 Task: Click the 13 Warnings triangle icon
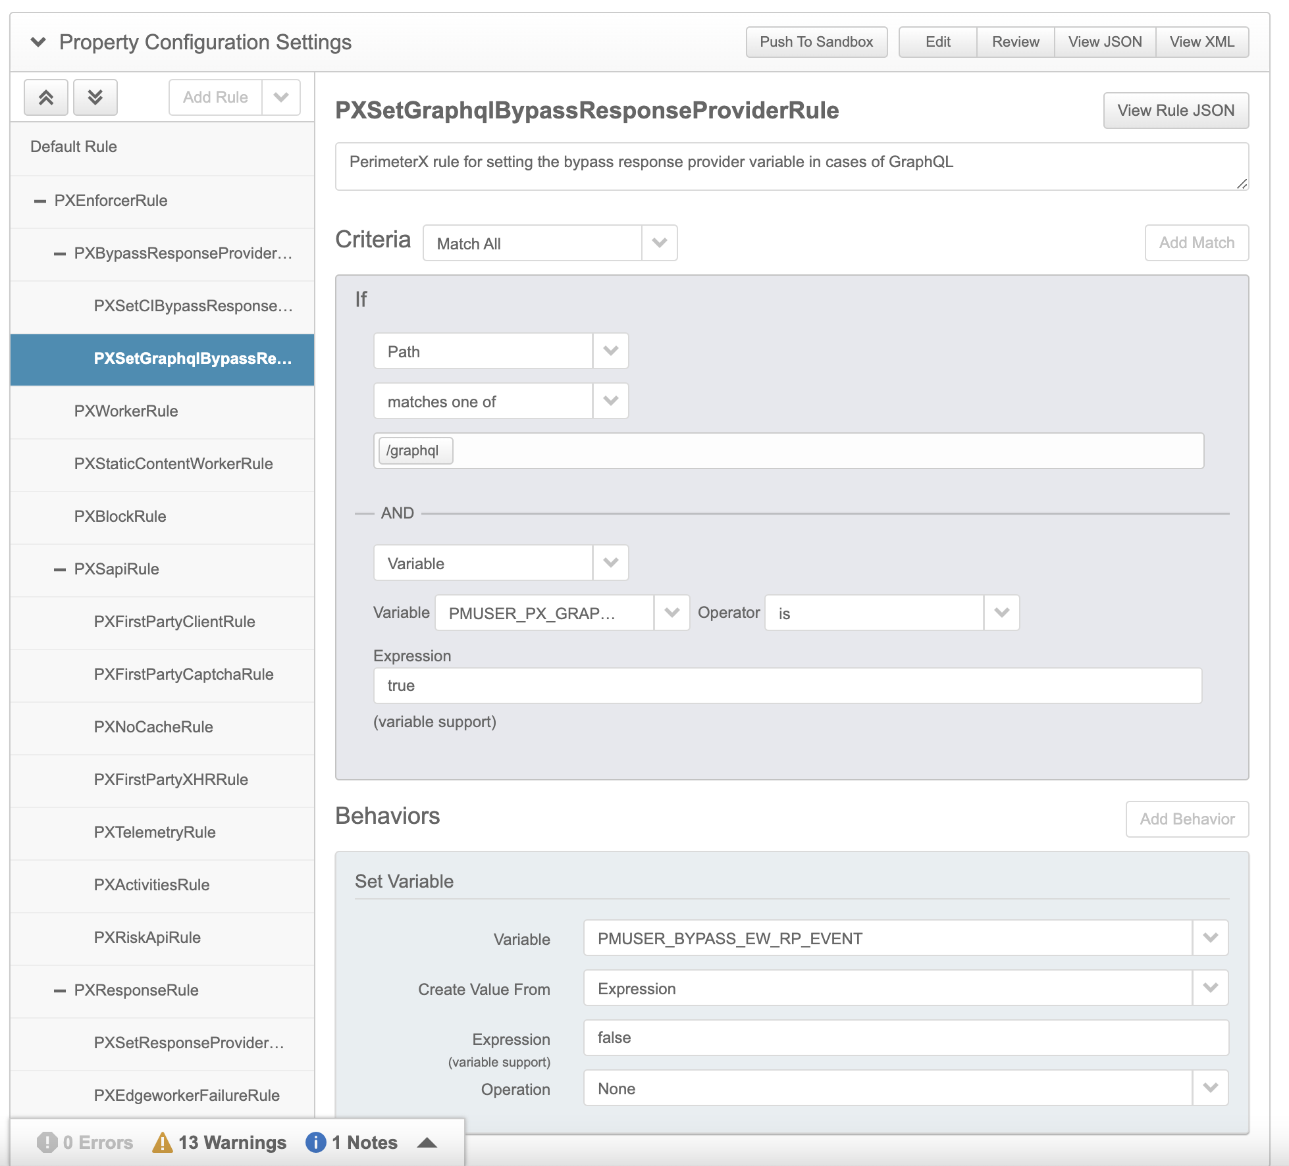[162, 1142]
